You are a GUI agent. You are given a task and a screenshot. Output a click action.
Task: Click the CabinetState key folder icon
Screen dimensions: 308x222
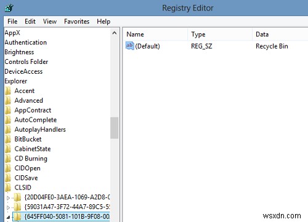(8, 149)
